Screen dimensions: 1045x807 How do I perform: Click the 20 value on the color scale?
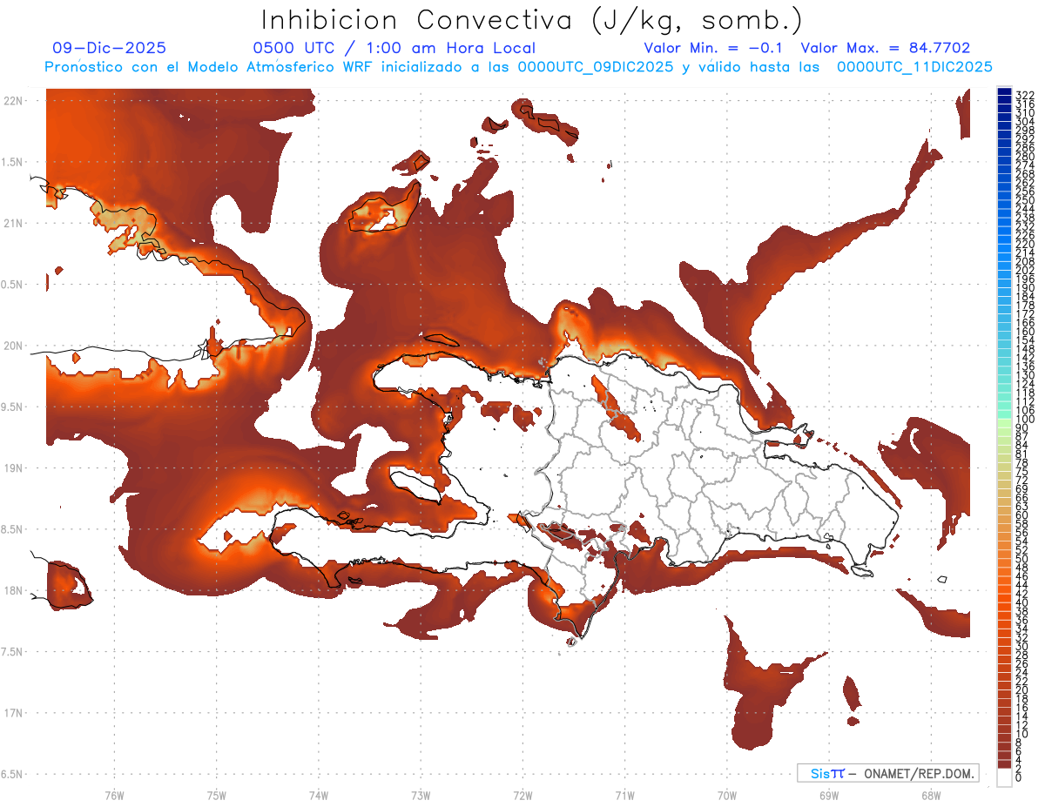tap(1021, 690)
